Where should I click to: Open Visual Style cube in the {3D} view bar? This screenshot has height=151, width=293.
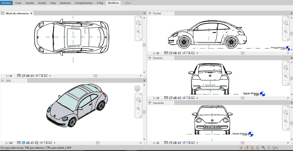click(23, 143)
